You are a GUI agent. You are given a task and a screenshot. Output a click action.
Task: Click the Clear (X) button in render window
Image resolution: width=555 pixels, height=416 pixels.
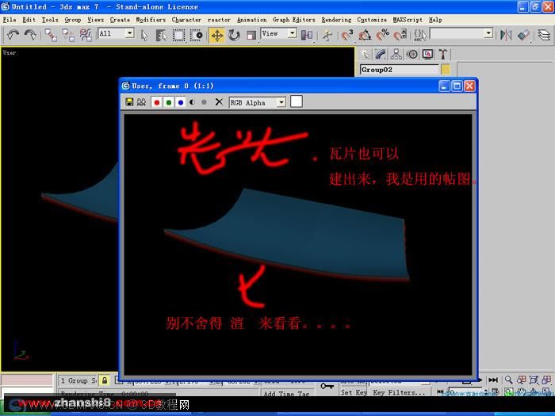[x=219, y=102]
